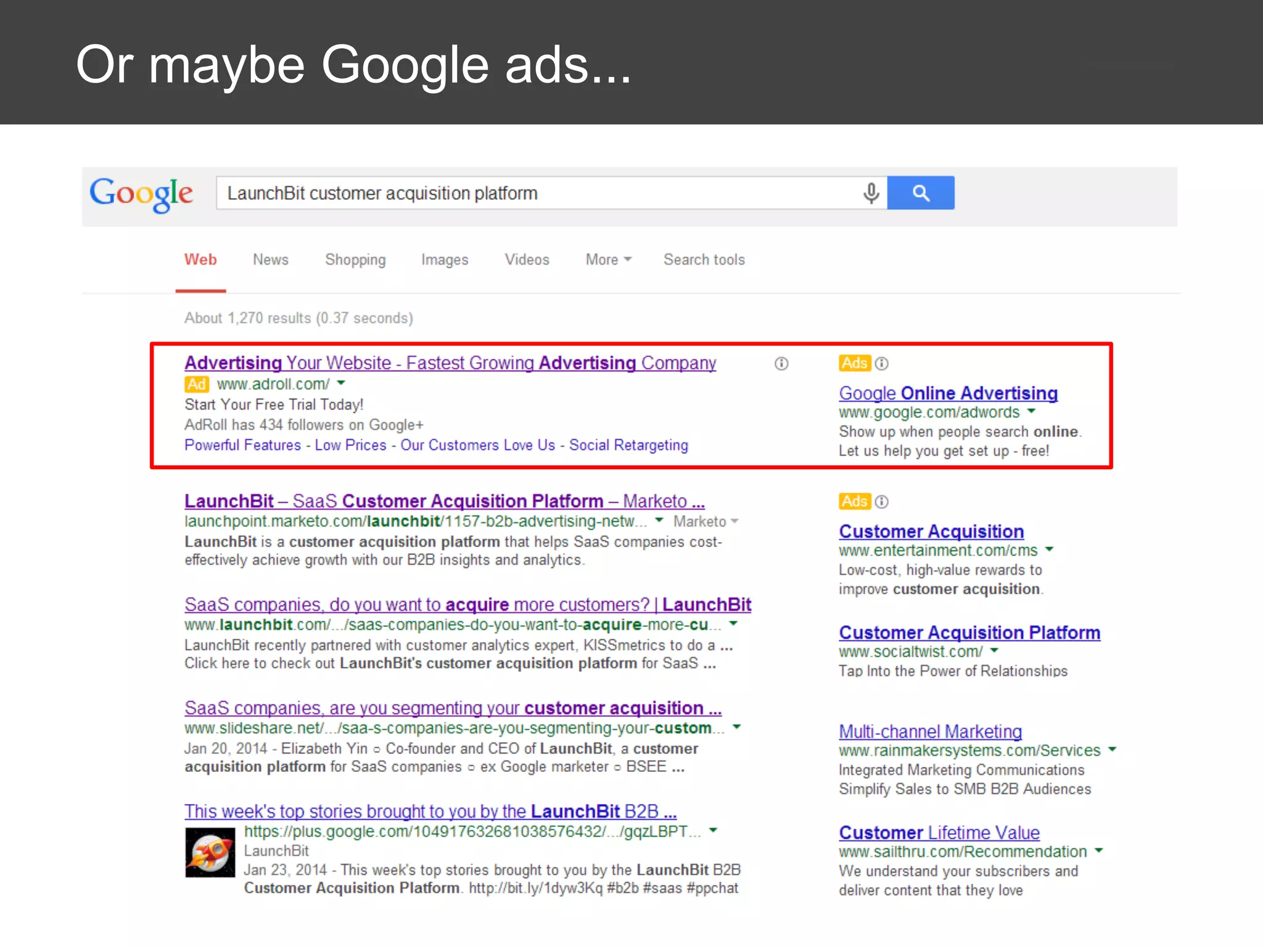Switch to the Images tab
Screen dimensions: 1263x947
[x=445, y=260]
